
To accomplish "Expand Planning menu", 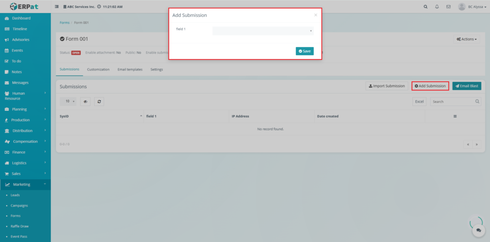I will click(x=25, y=109).
